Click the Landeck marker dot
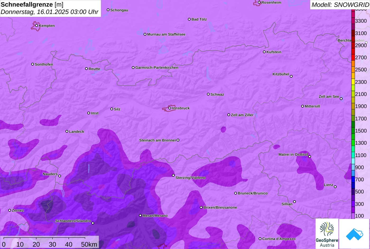Viewport: 370px width, 249px height. point(67,131)
